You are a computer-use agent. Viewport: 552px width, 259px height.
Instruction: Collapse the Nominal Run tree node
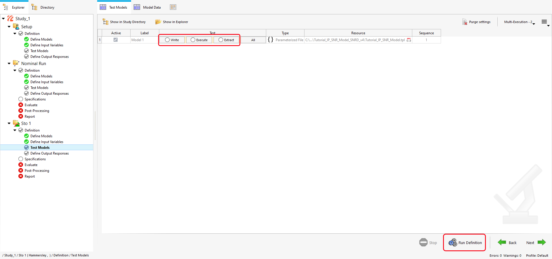coord(9,64)
